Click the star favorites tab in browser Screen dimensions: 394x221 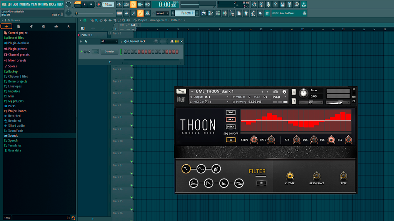[68, 26]
